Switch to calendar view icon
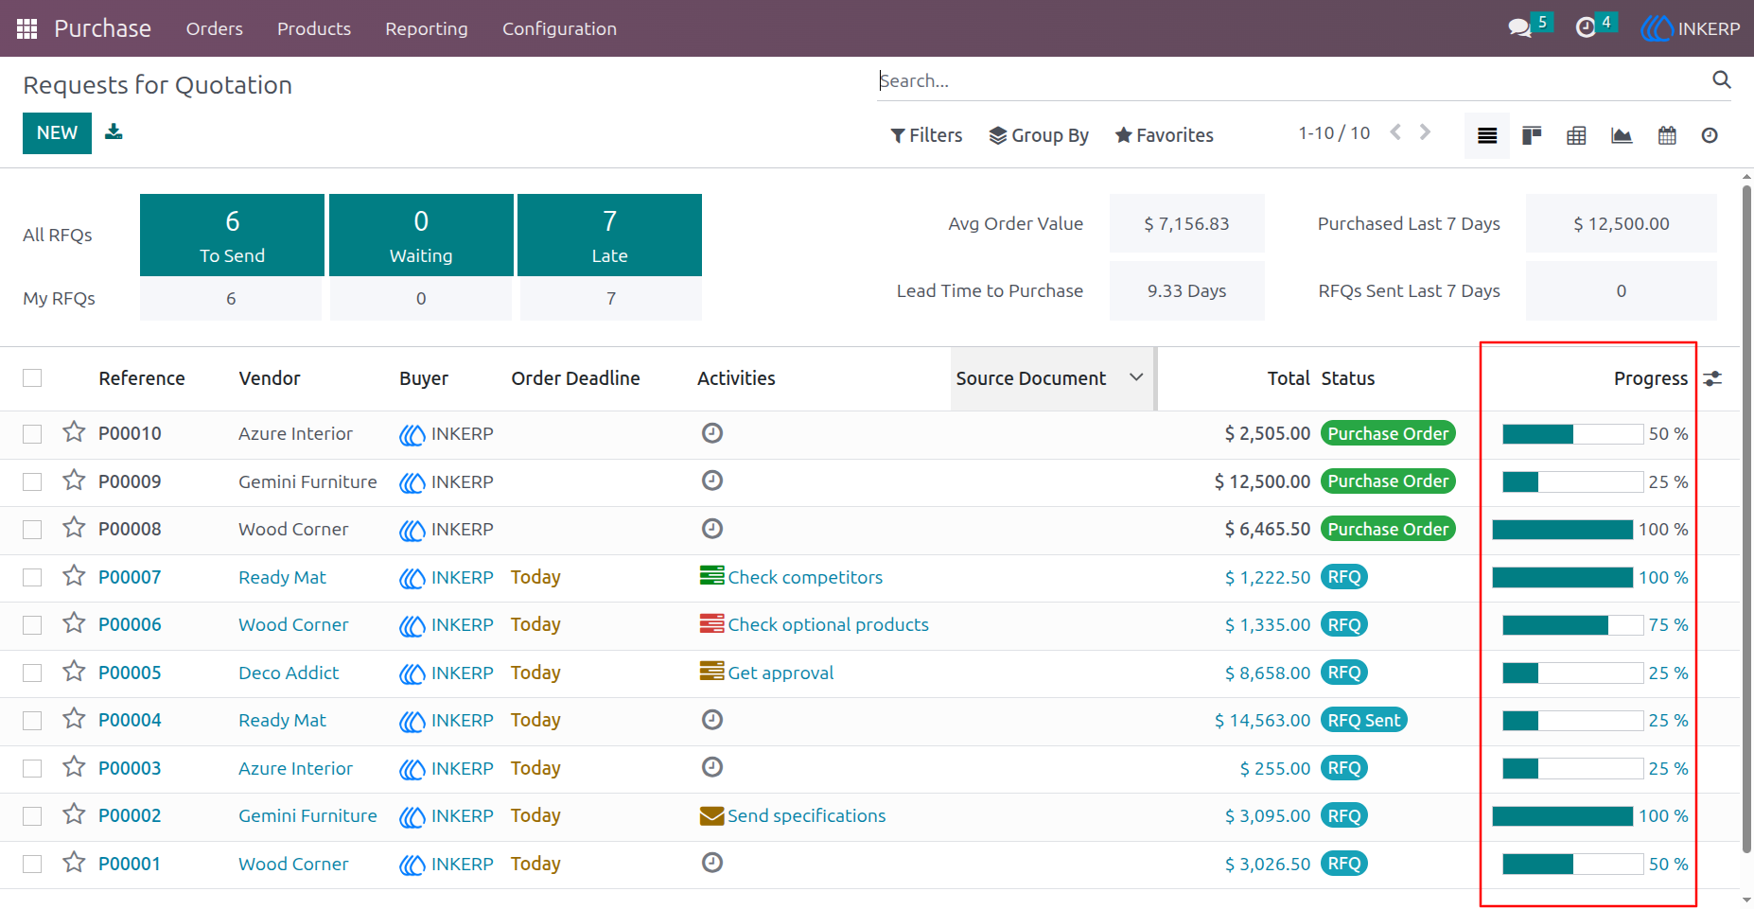The image size is (1754, 909). pyautogui.click(x=1667, y=135)
